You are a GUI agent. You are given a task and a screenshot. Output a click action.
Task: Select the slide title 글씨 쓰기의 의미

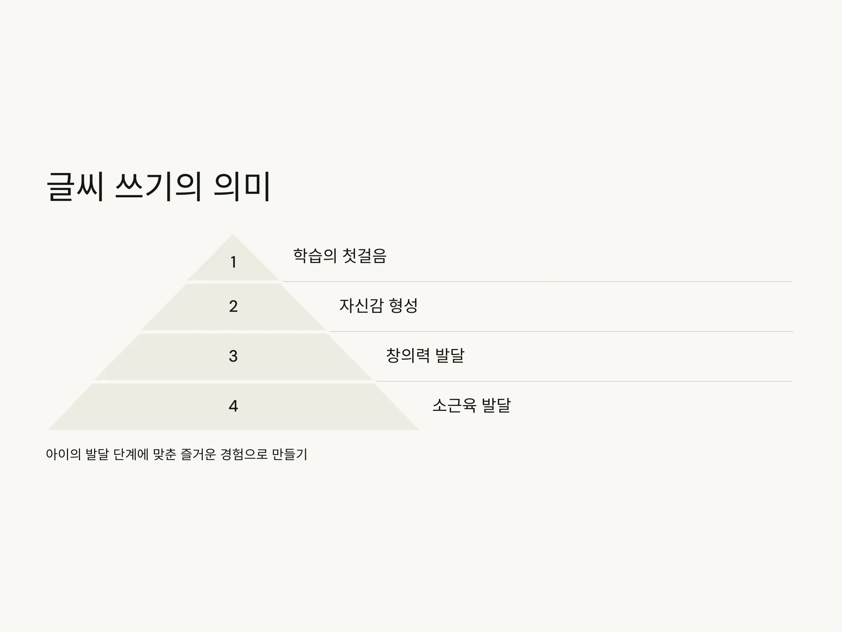coord(158,186)
